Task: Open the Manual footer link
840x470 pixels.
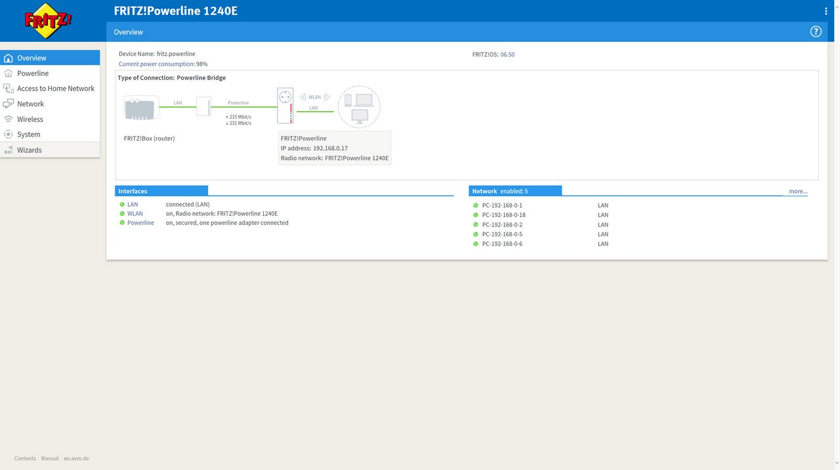Action: [x=50, y=459]
